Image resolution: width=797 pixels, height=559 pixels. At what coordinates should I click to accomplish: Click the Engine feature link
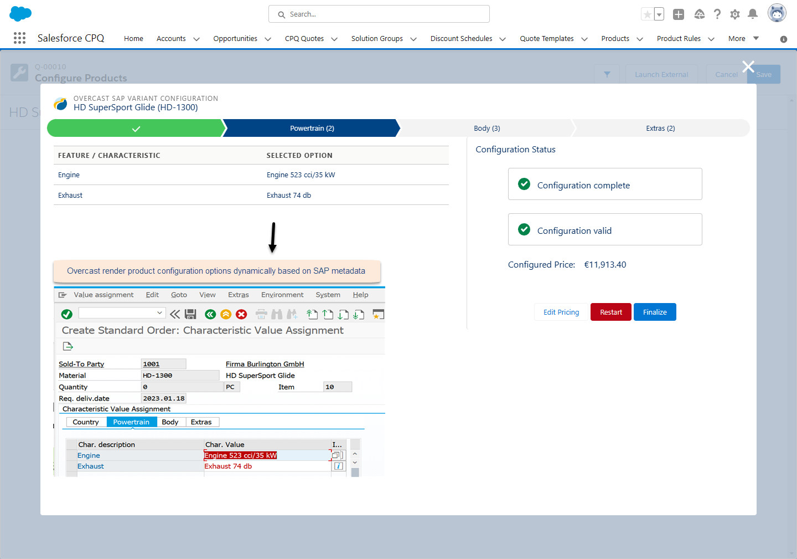point(69,175)
